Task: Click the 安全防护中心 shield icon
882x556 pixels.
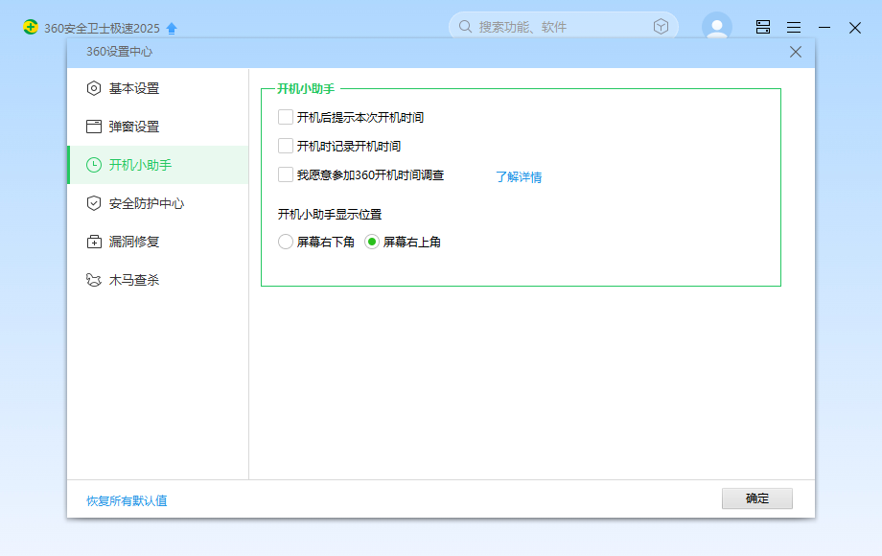Action: pos(94,203)
